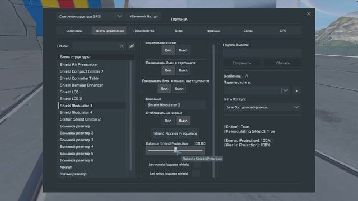Select Shield Compact Emitter 7 block
358x201 pixels.
[92, 71]
